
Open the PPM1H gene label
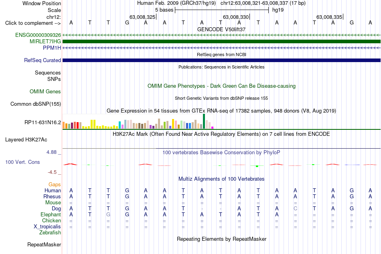click(52, 48)
